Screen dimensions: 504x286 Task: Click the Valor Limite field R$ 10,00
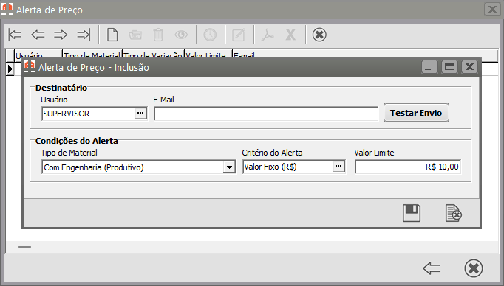[408, 167]
